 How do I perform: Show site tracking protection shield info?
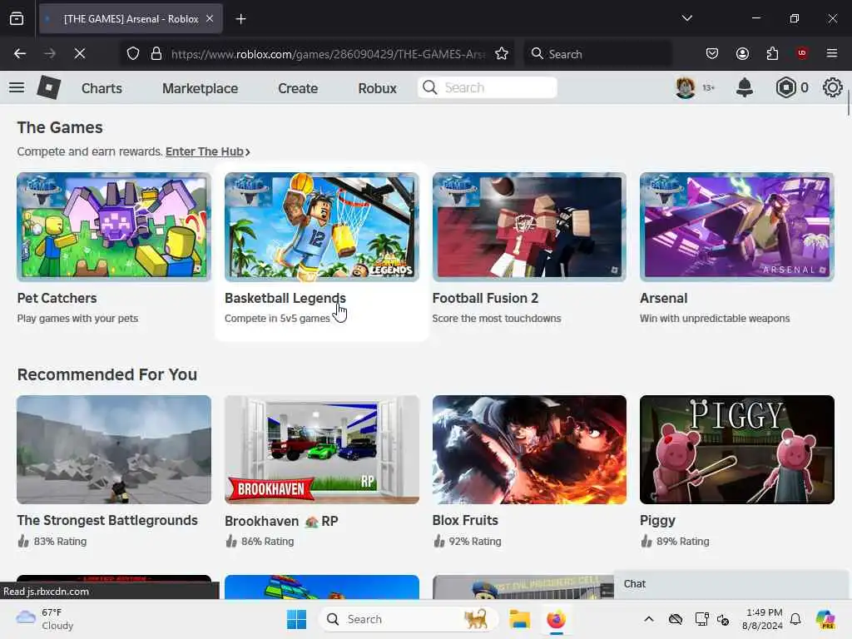pos(133,53)
